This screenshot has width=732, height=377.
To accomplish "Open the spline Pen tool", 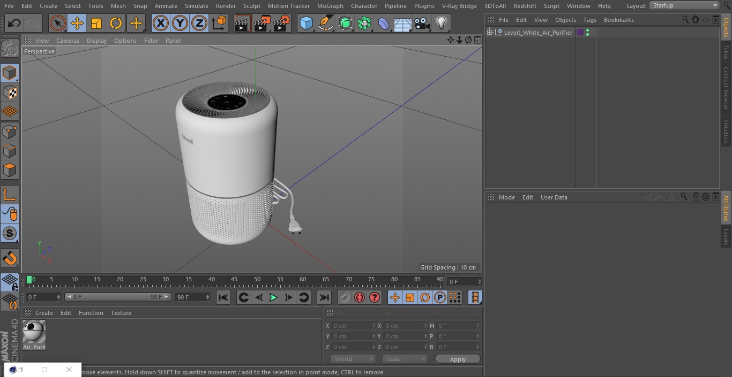I will pyautogui.click(x=325, y=23).
